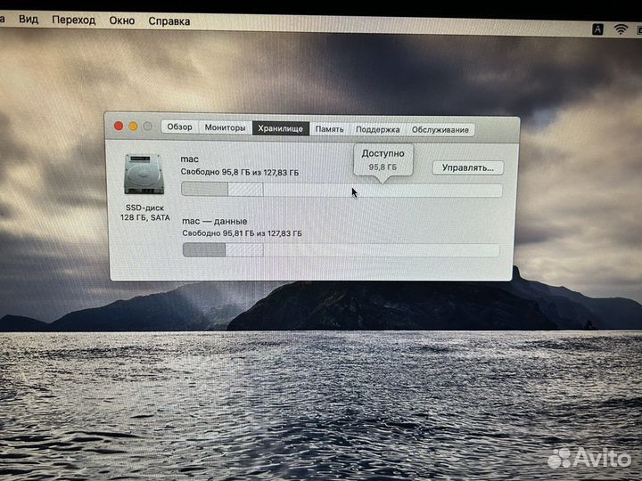Open the Поддержка tab
Viewport: 642px width, 481px height.
pos(377,130)
